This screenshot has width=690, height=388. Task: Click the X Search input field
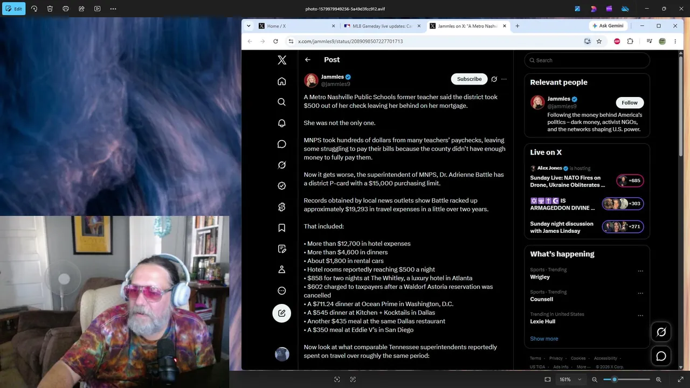tap(587, 60)
